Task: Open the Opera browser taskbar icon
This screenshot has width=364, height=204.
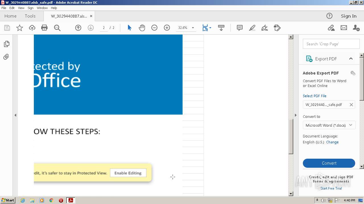Action: pos(61,200)
